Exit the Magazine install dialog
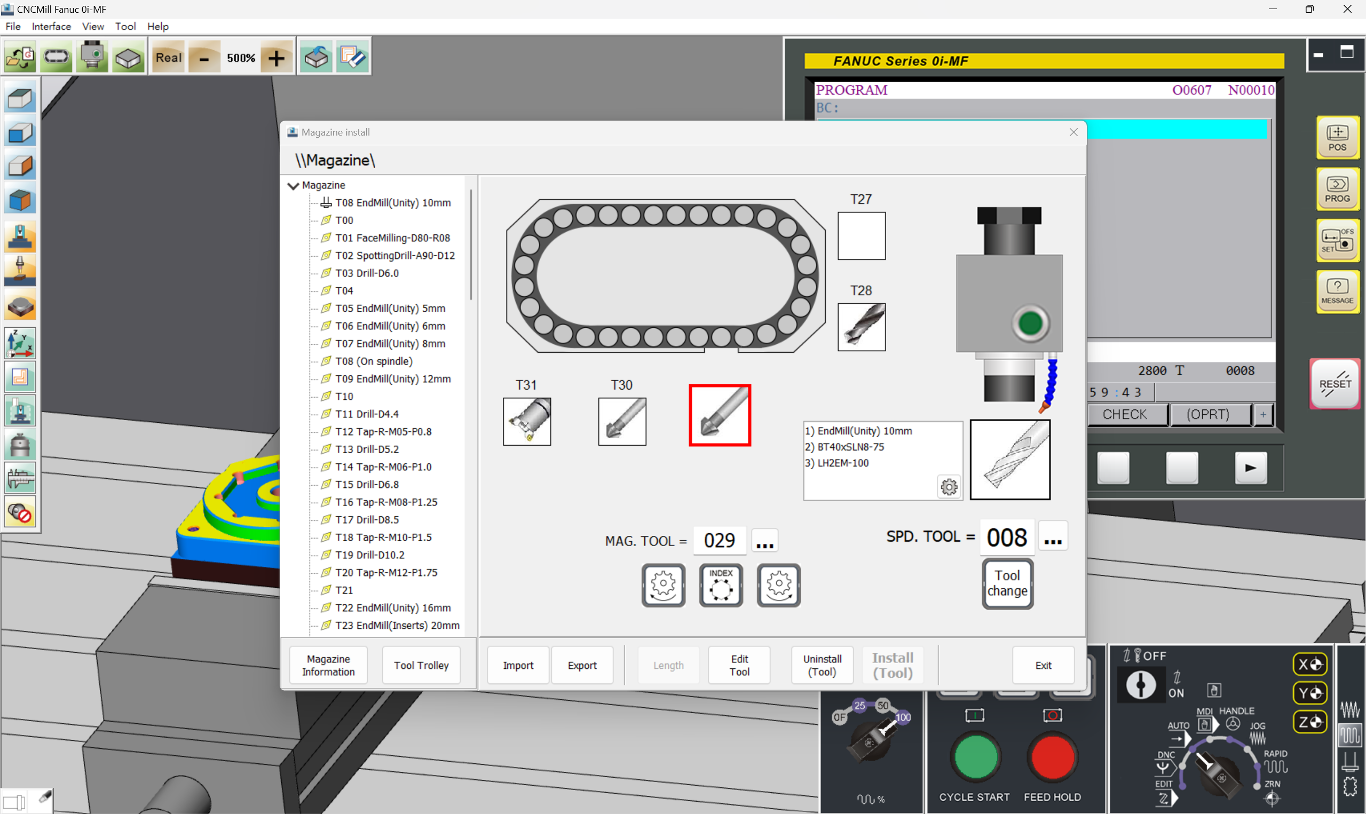The image size is (1366, 814). click(x=1043, y=665)
